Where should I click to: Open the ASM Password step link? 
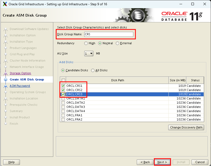click(x=20, y=86)
